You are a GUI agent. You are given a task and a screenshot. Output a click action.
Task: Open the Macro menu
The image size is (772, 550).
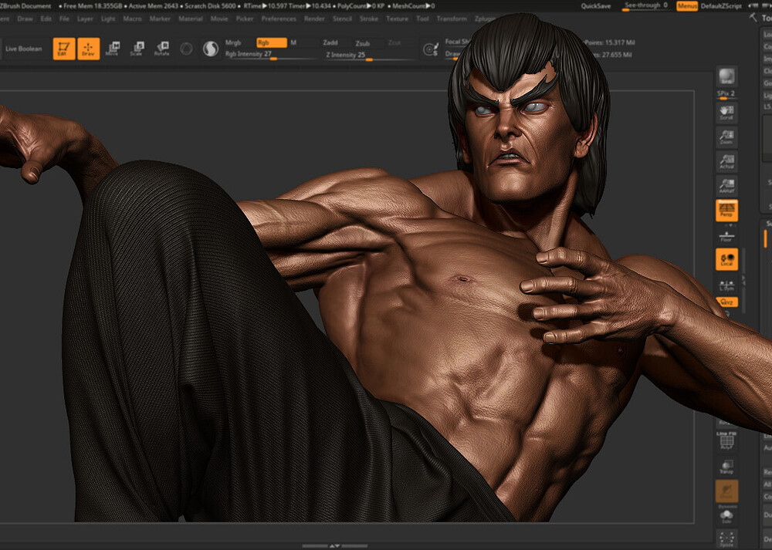(x=133, y=19)
